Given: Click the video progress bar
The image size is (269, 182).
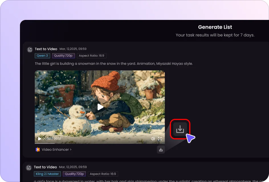Looking at the screenshot, I should pyautogui.click(x=100, y=143).
